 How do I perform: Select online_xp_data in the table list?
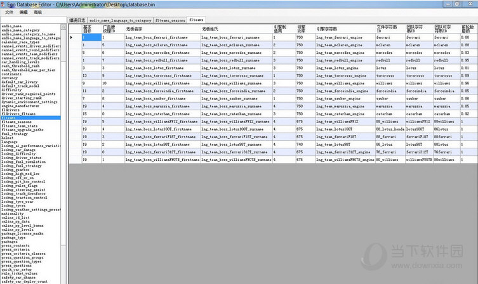(15, 222)
